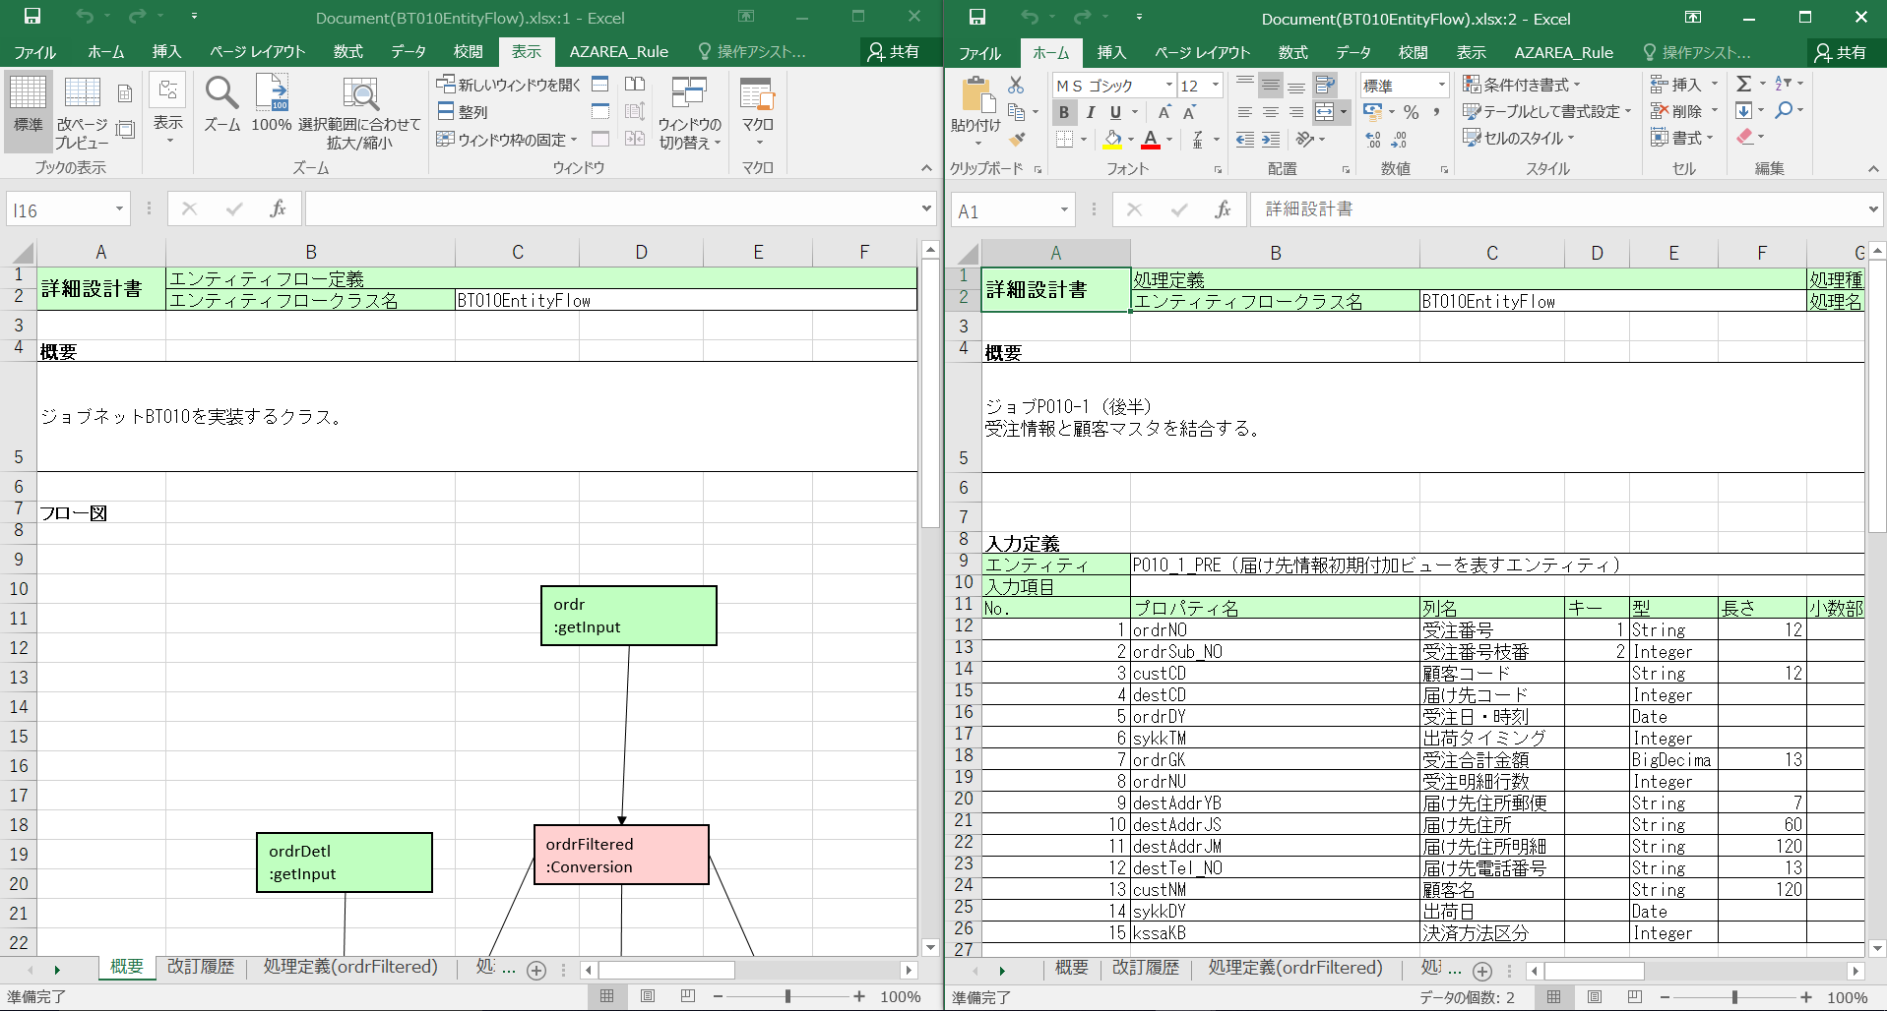The image size is (1887, 1011).
Task: Click Hide window icon in left ribbon
Action: [600, 112]
